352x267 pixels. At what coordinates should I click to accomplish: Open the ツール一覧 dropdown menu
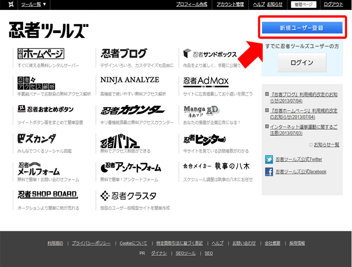(x=33, y=4)
